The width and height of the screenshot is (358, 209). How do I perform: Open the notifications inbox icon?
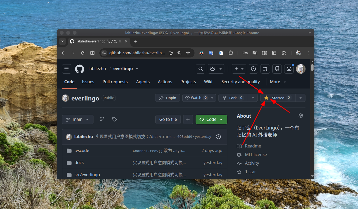coord(289,69)
